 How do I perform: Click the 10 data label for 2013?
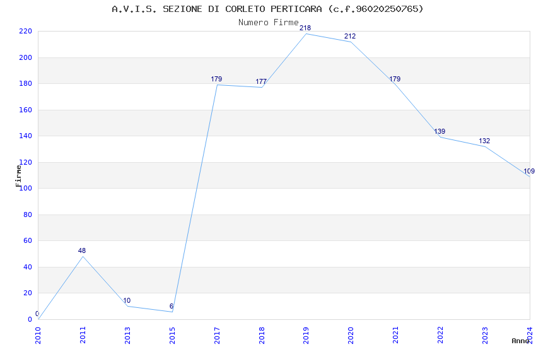pos(127,301)
